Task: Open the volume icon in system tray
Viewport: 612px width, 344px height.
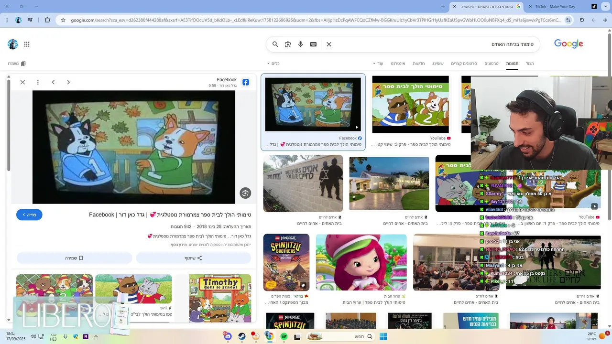Action: [x=33, y=336]
